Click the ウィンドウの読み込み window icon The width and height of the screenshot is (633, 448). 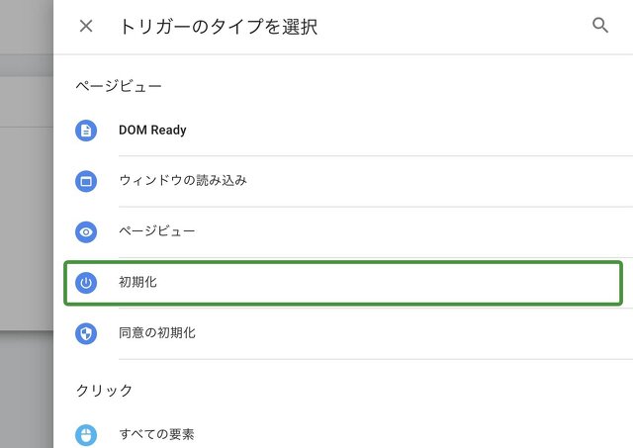86,181
